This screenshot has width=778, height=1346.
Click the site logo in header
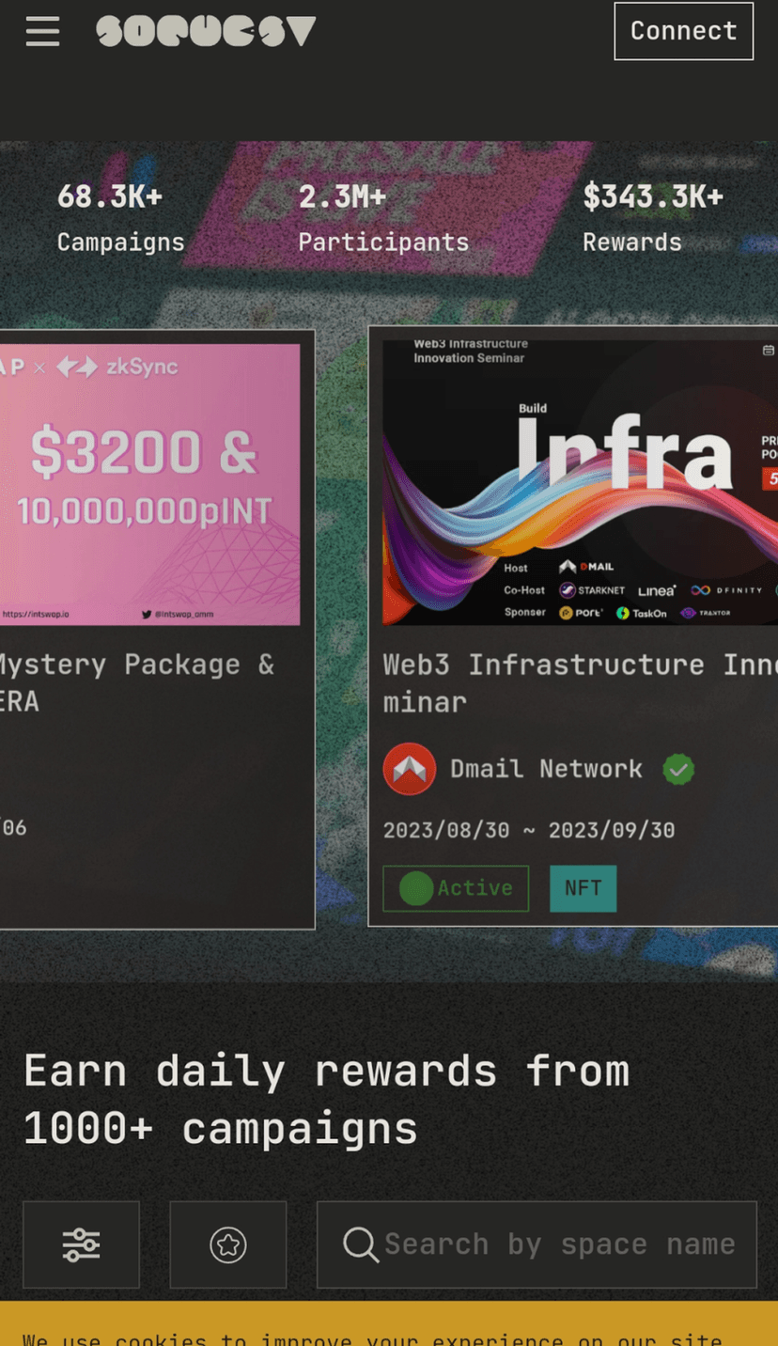(x=206, y=31)
